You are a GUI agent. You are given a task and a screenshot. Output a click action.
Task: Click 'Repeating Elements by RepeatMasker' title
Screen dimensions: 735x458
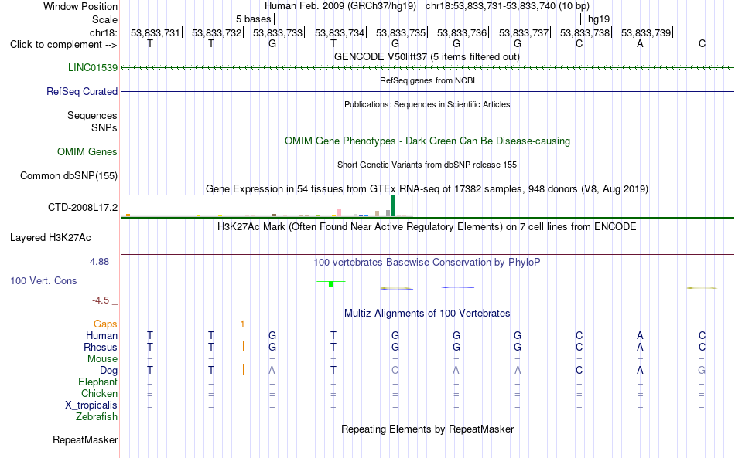428,429
